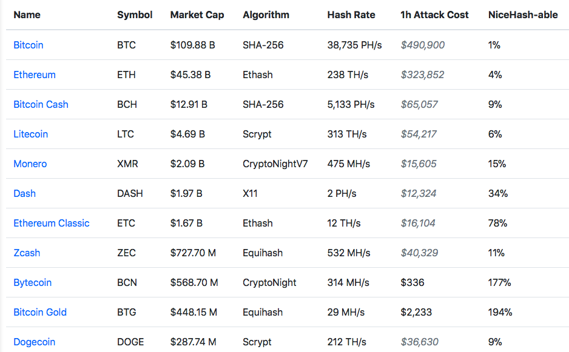Select Bitcoin's $490,900 attack cost value
The height and width of the screenshot is (352, 569).
click(x=422, y=45)
